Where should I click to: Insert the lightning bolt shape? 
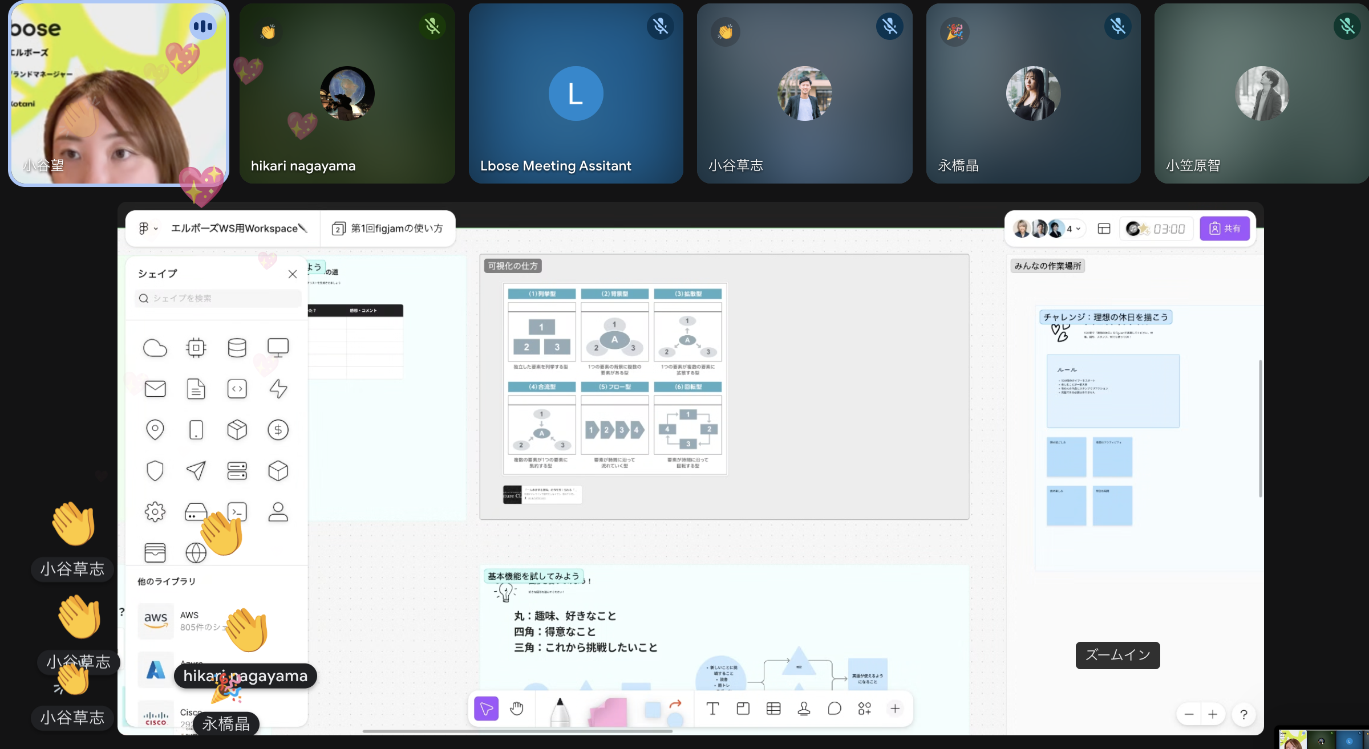pos(278,389)
